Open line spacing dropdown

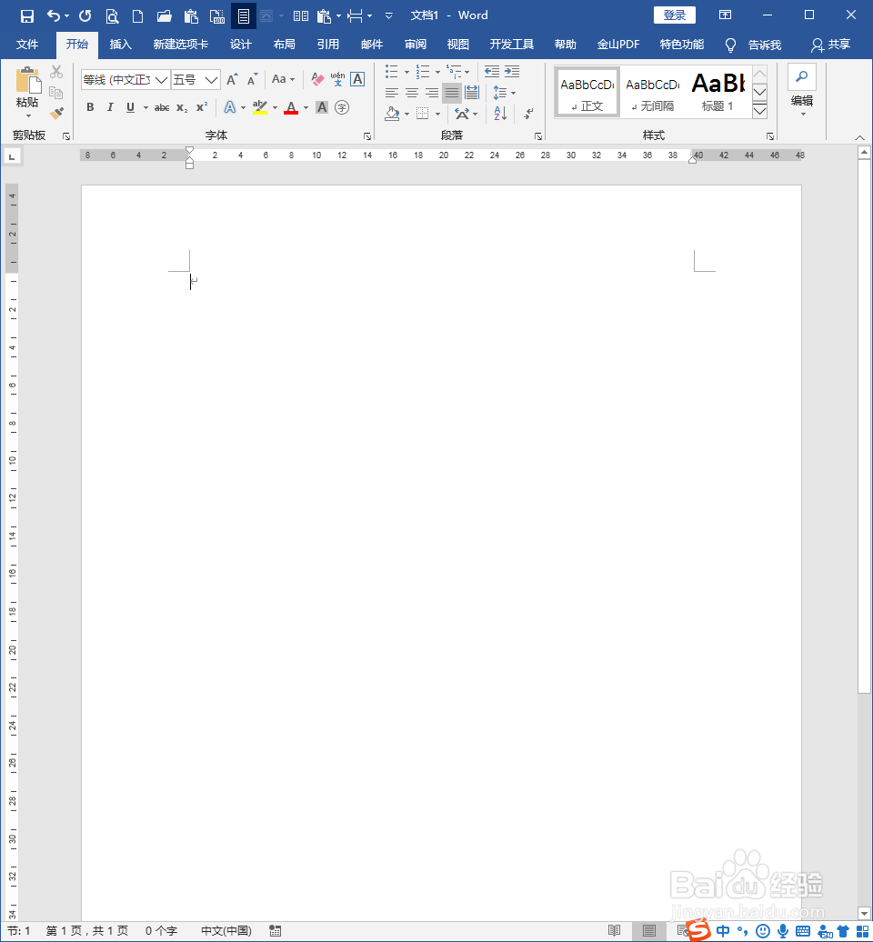513,93
